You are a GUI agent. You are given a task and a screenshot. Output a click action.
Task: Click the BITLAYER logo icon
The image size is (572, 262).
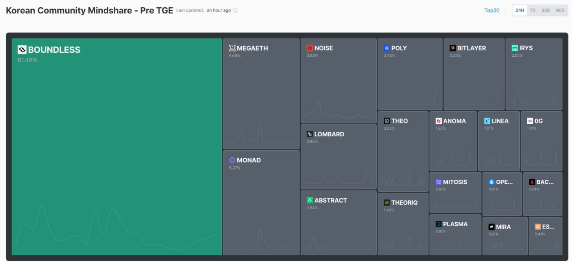[453, 48]
